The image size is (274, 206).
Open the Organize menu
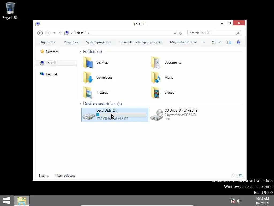coord(48,42)
